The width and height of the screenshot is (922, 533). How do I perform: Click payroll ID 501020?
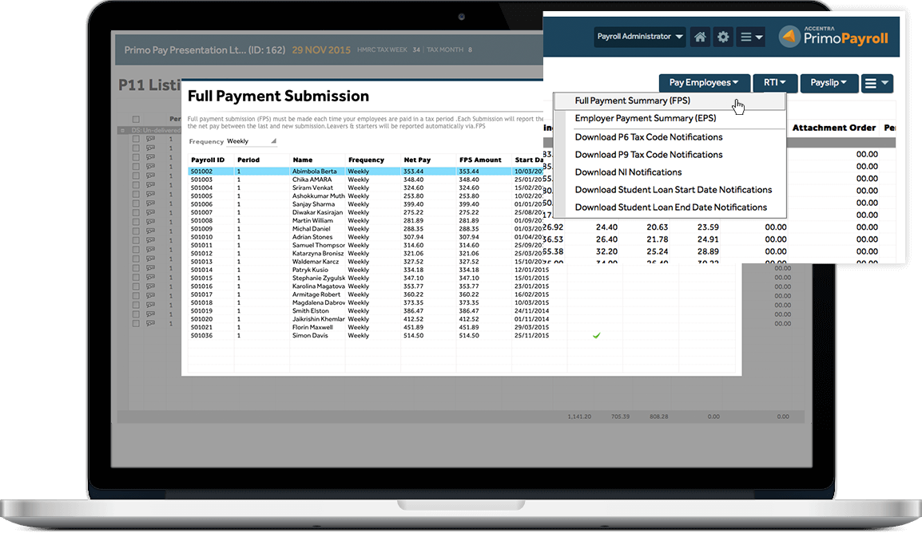(x=201, y=319)
